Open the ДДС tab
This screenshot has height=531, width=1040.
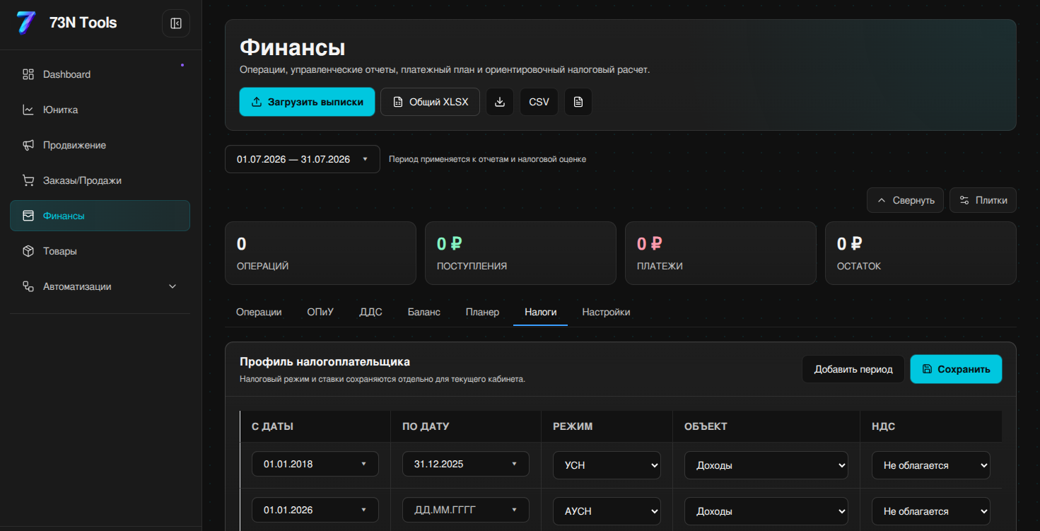tap(371, 312)
